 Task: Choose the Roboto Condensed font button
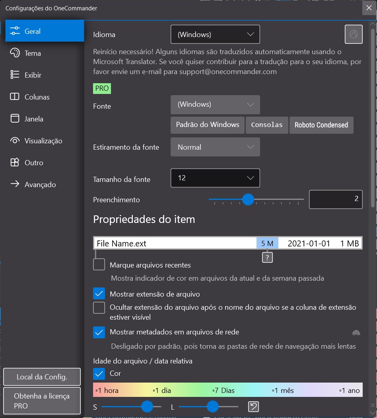[x=321, y=125]
